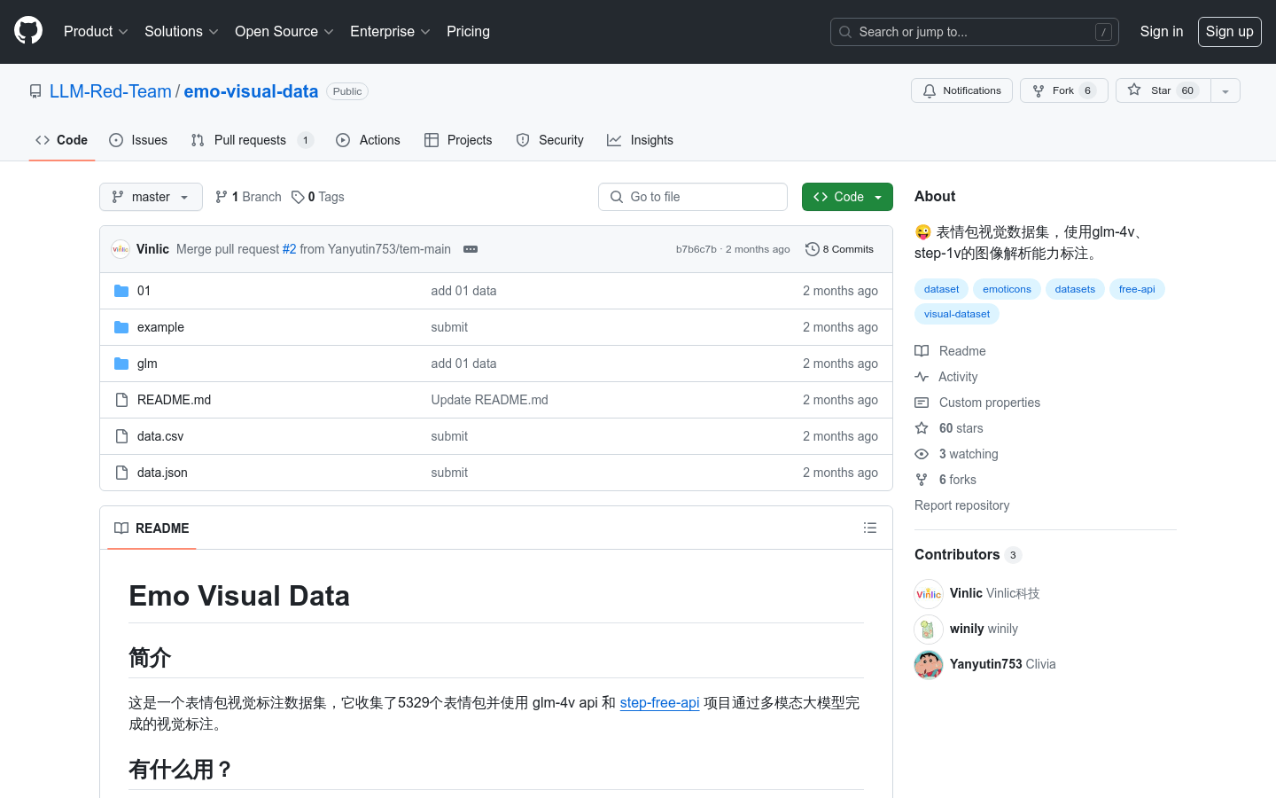
Task: Expand the commit message ellipsis
Action: click(x=471, y=249)
